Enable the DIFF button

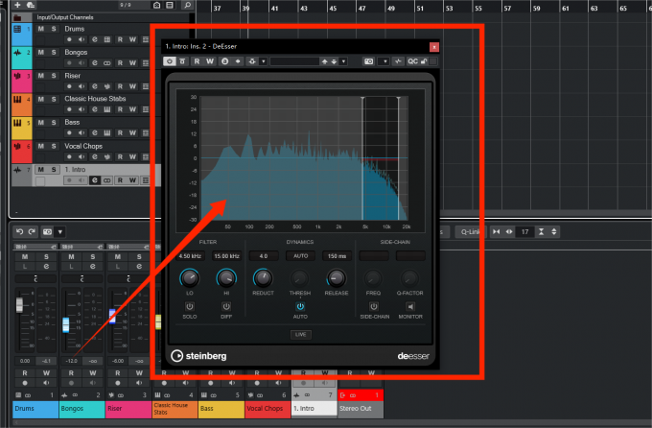[x=226, y=306]
